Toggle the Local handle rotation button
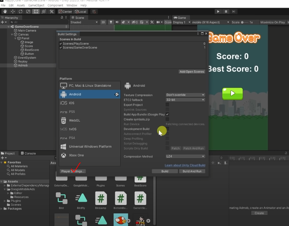This screenshot has height=226, width=289. click(80, 12)
